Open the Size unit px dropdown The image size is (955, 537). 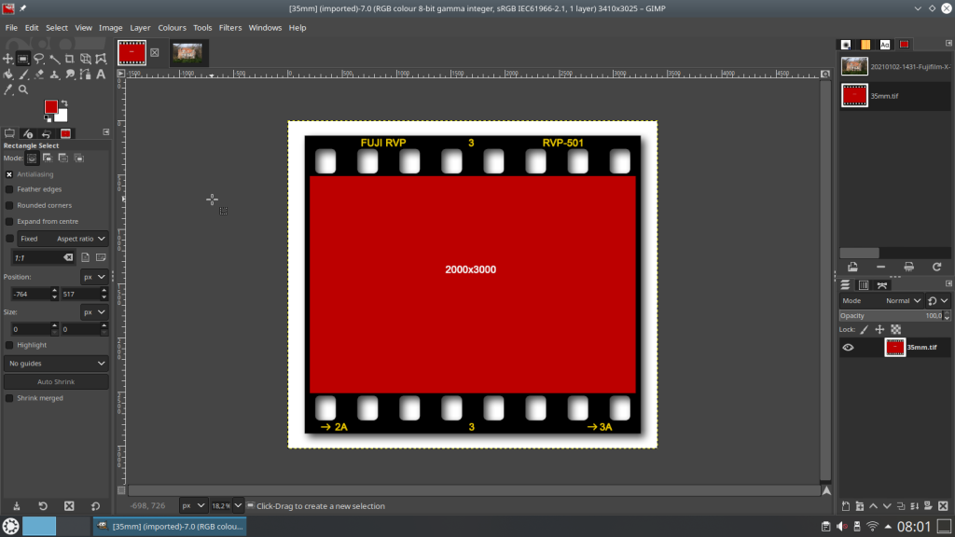coord(94,311)
